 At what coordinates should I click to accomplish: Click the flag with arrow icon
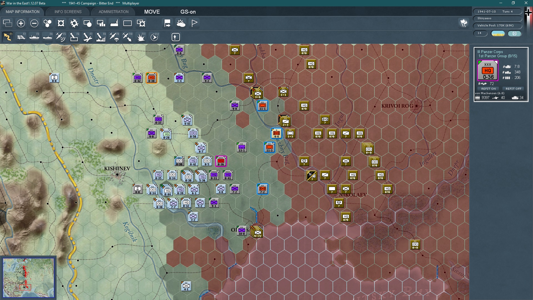pos(167,23)
